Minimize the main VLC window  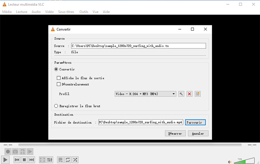(x=228, y=4)
